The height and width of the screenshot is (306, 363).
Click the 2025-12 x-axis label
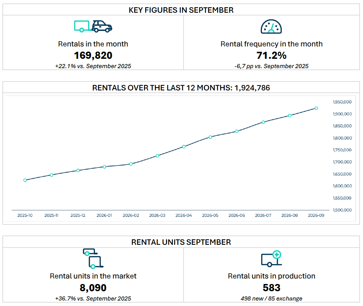pyautogui.click(x=78, y=216)
